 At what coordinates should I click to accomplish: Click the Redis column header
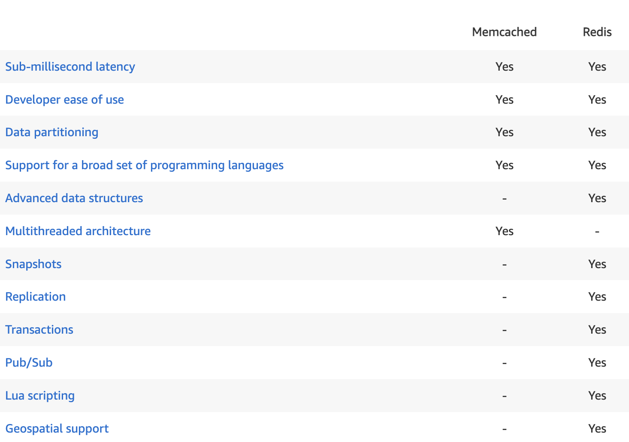click(x=597, y=32)
